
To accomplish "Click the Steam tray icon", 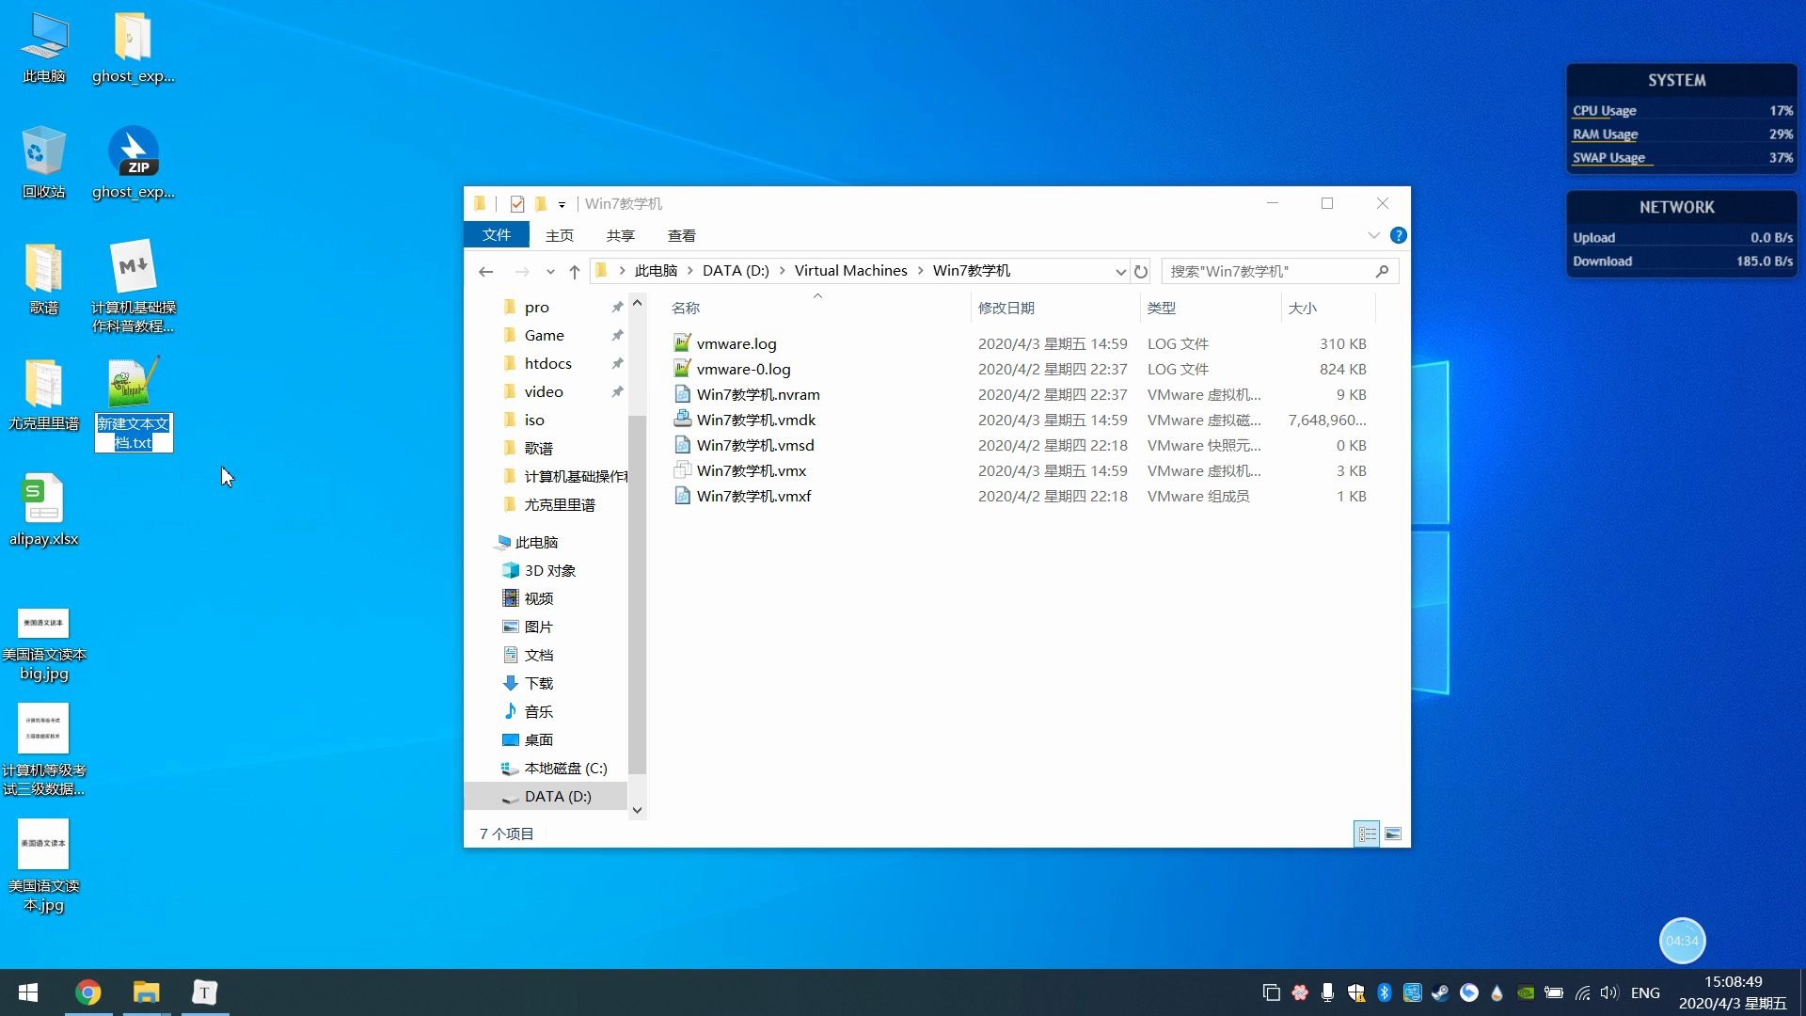I will (1440, 992).
